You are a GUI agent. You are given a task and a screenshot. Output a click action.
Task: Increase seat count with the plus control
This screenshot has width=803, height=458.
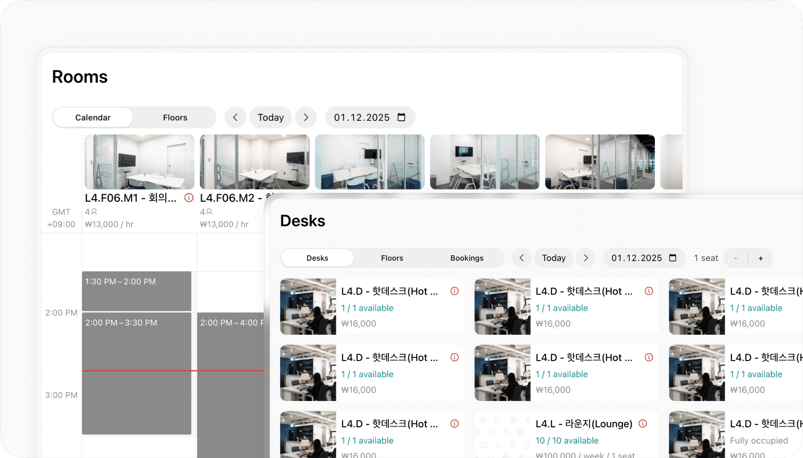point(761,258)
